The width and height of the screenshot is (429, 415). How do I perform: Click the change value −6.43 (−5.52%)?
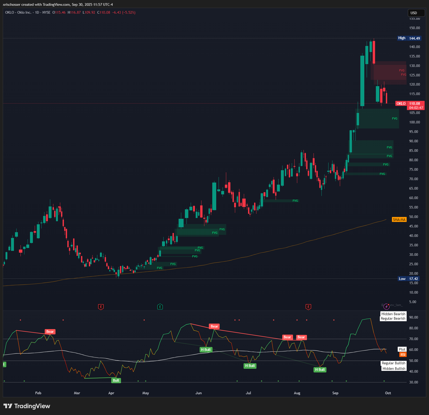pos(124,12)
